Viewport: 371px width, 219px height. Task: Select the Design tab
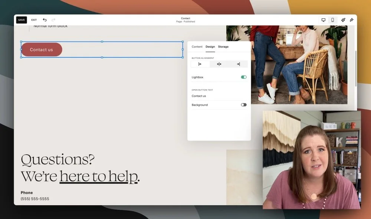(x=210, y=47)
